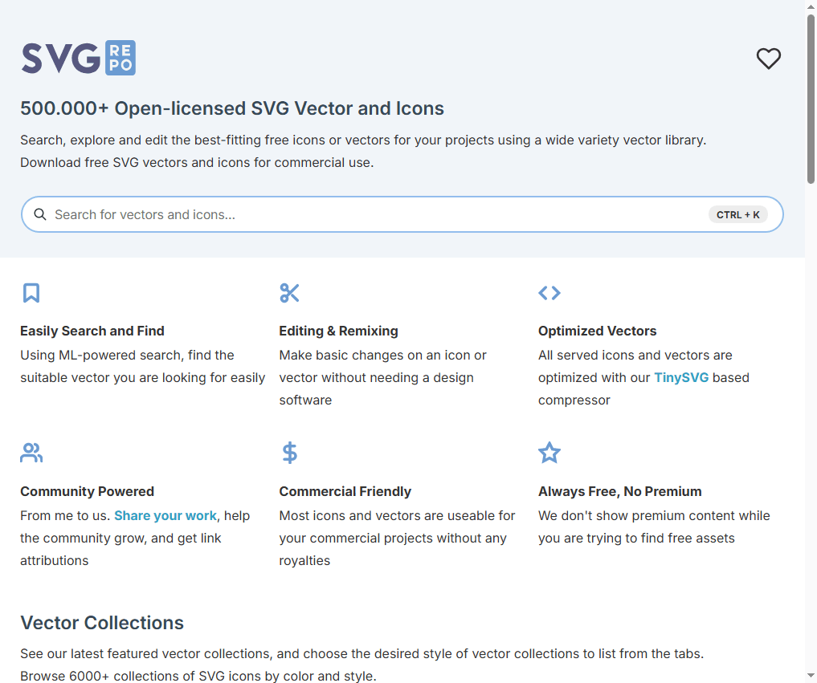
Task: Click the SVG Repo logo
Action: tap(78, 58)
